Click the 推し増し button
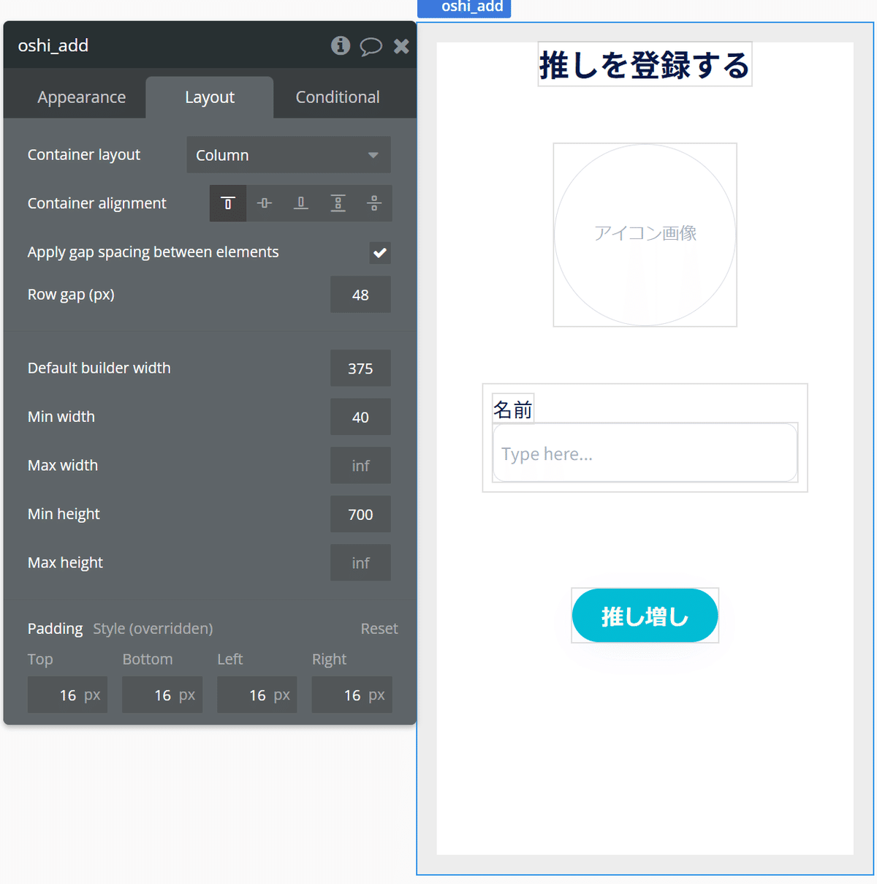 [645, 616]
